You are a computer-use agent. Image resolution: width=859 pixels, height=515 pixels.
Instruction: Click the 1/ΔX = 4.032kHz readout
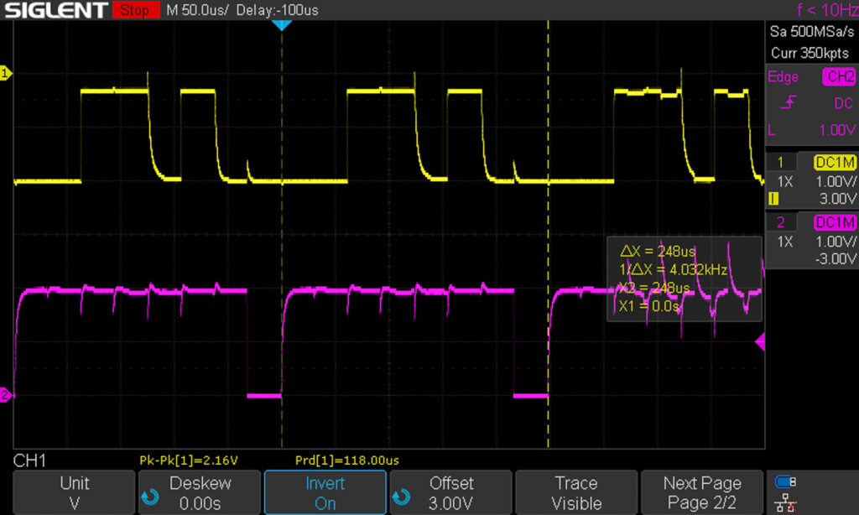(x=673, y=269)
